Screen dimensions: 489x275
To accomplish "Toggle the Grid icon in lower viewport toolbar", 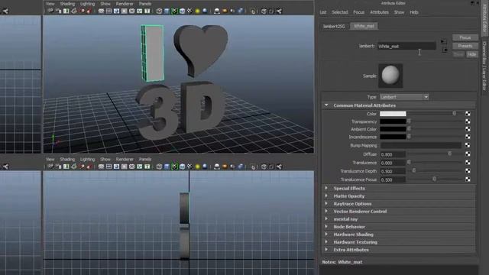I will pos(101,167).
